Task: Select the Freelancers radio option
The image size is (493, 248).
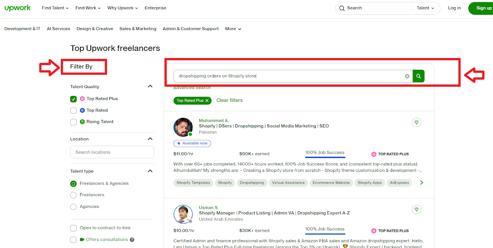Action: pos(73,195)
